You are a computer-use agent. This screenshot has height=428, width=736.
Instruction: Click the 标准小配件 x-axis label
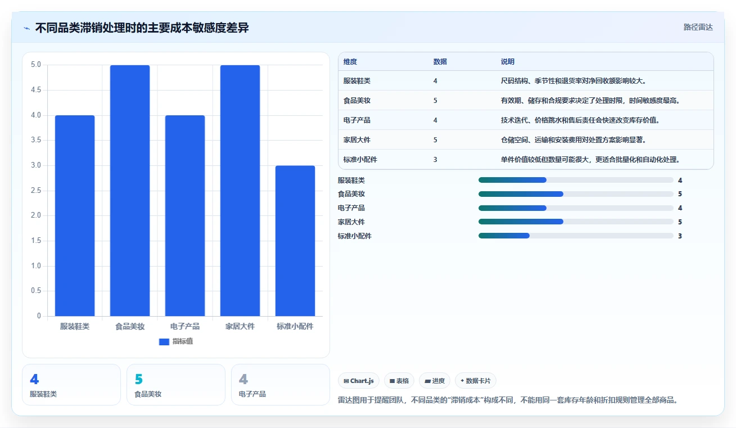tap(295, 326)
